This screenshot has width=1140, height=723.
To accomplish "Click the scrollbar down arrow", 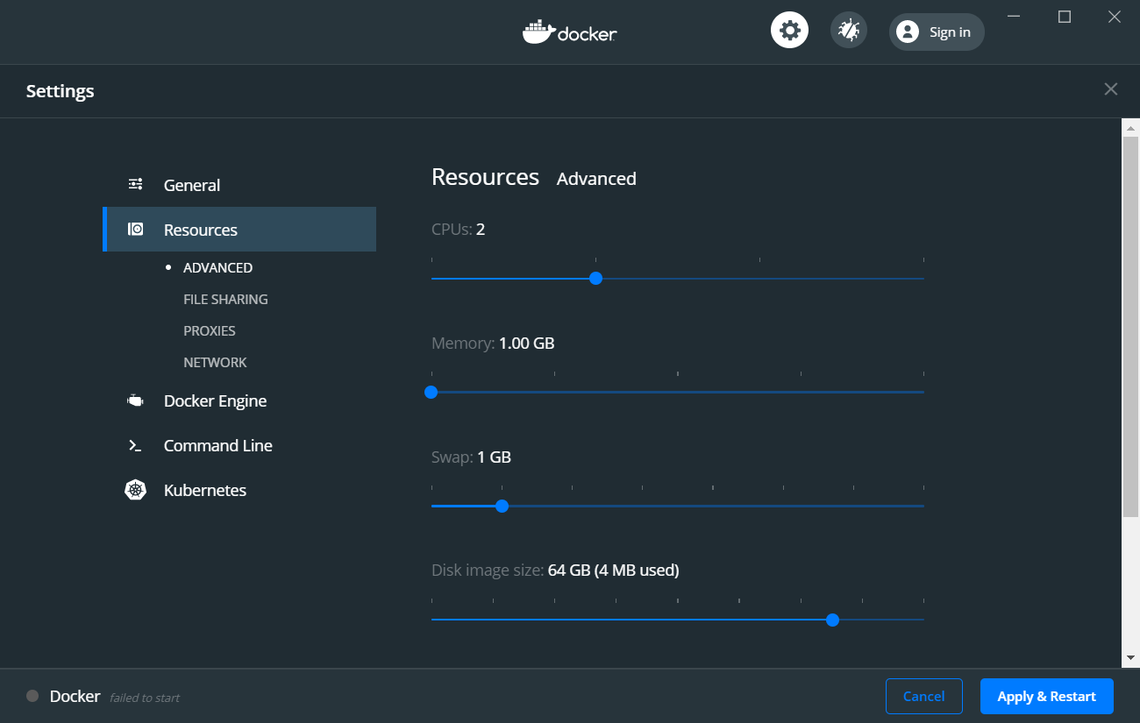I will point(1130,657).
